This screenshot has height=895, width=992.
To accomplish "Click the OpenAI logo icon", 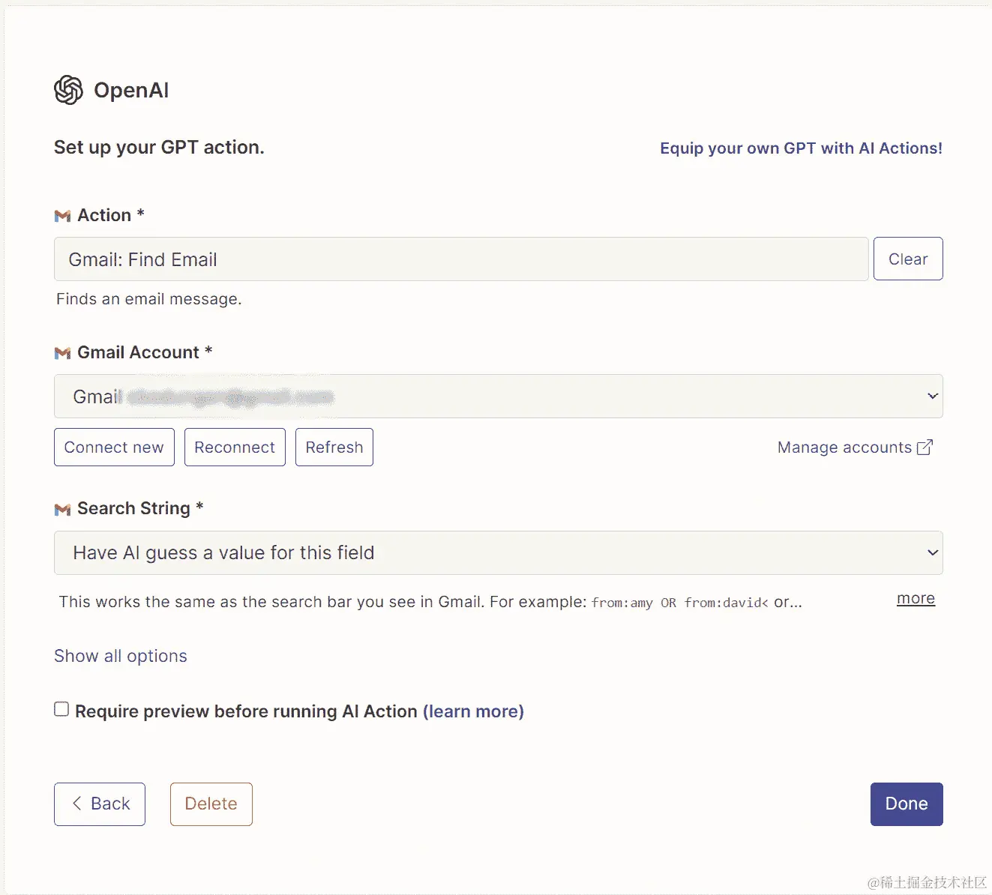I will click(67, 89).
